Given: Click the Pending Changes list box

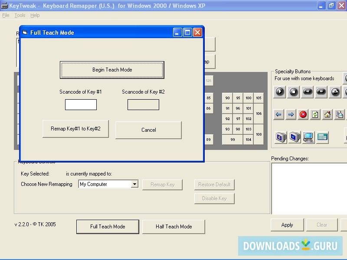Looking at the screenshot, I should tap(309, 188).
